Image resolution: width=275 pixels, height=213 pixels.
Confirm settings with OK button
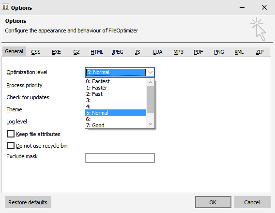pyautogui.click(x=213, y=202)
